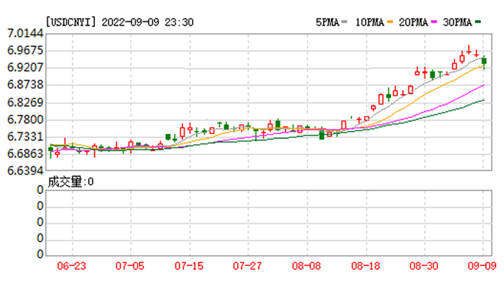
Task: Click the 08-18 date label
Action: coord(366,266)
